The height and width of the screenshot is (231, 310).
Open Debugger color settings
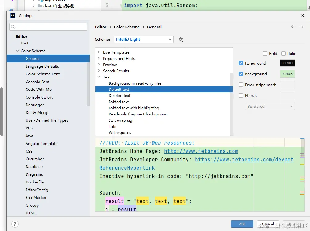35,105
